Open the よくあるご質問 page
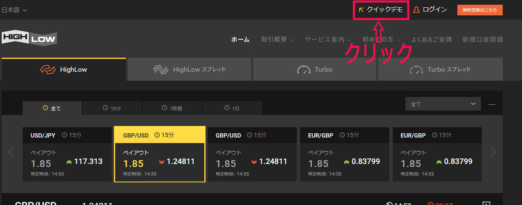This screenshot has height=205, width=522. pos(431,39)
